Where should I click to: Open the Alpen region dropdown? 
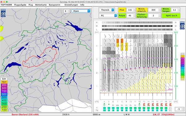[81, 11]
